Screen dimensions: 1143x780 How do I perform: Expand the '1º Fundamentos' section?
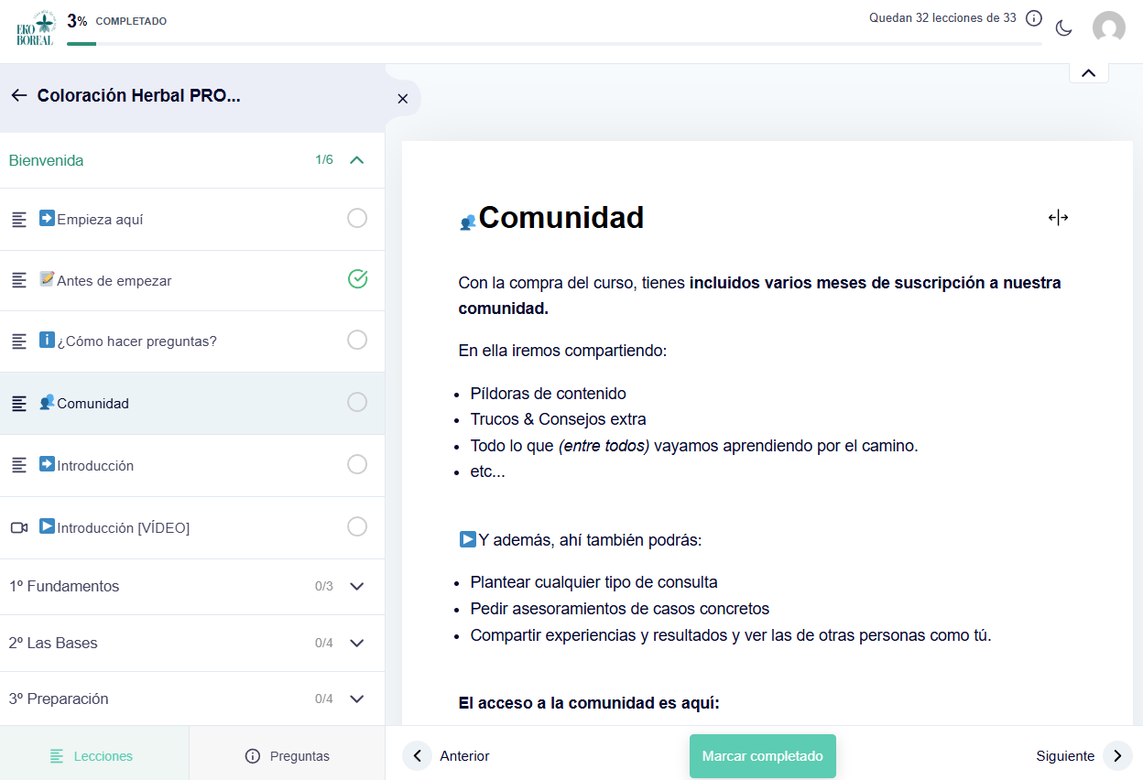coord(356,586)
